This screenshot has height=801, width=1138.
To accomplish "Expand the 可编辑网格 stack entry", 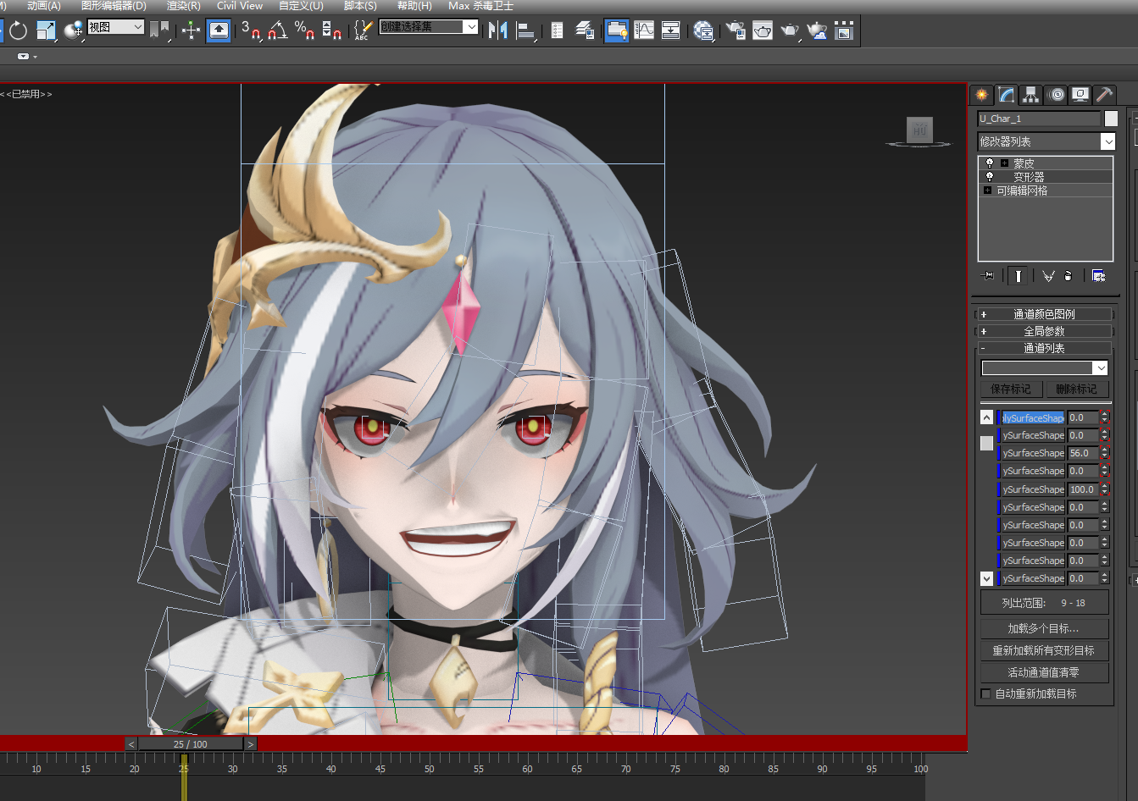I will point(987,191).
